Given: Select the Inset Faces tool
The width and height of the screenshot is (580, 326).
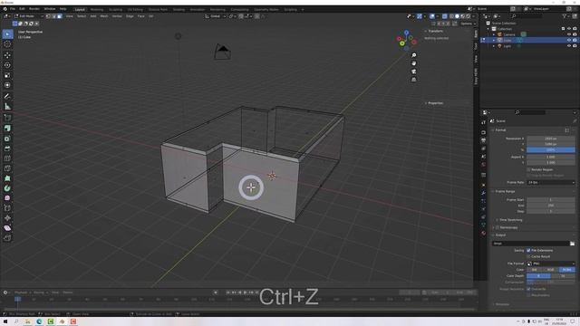Looking at the screenshot, I should coord(7,139).
